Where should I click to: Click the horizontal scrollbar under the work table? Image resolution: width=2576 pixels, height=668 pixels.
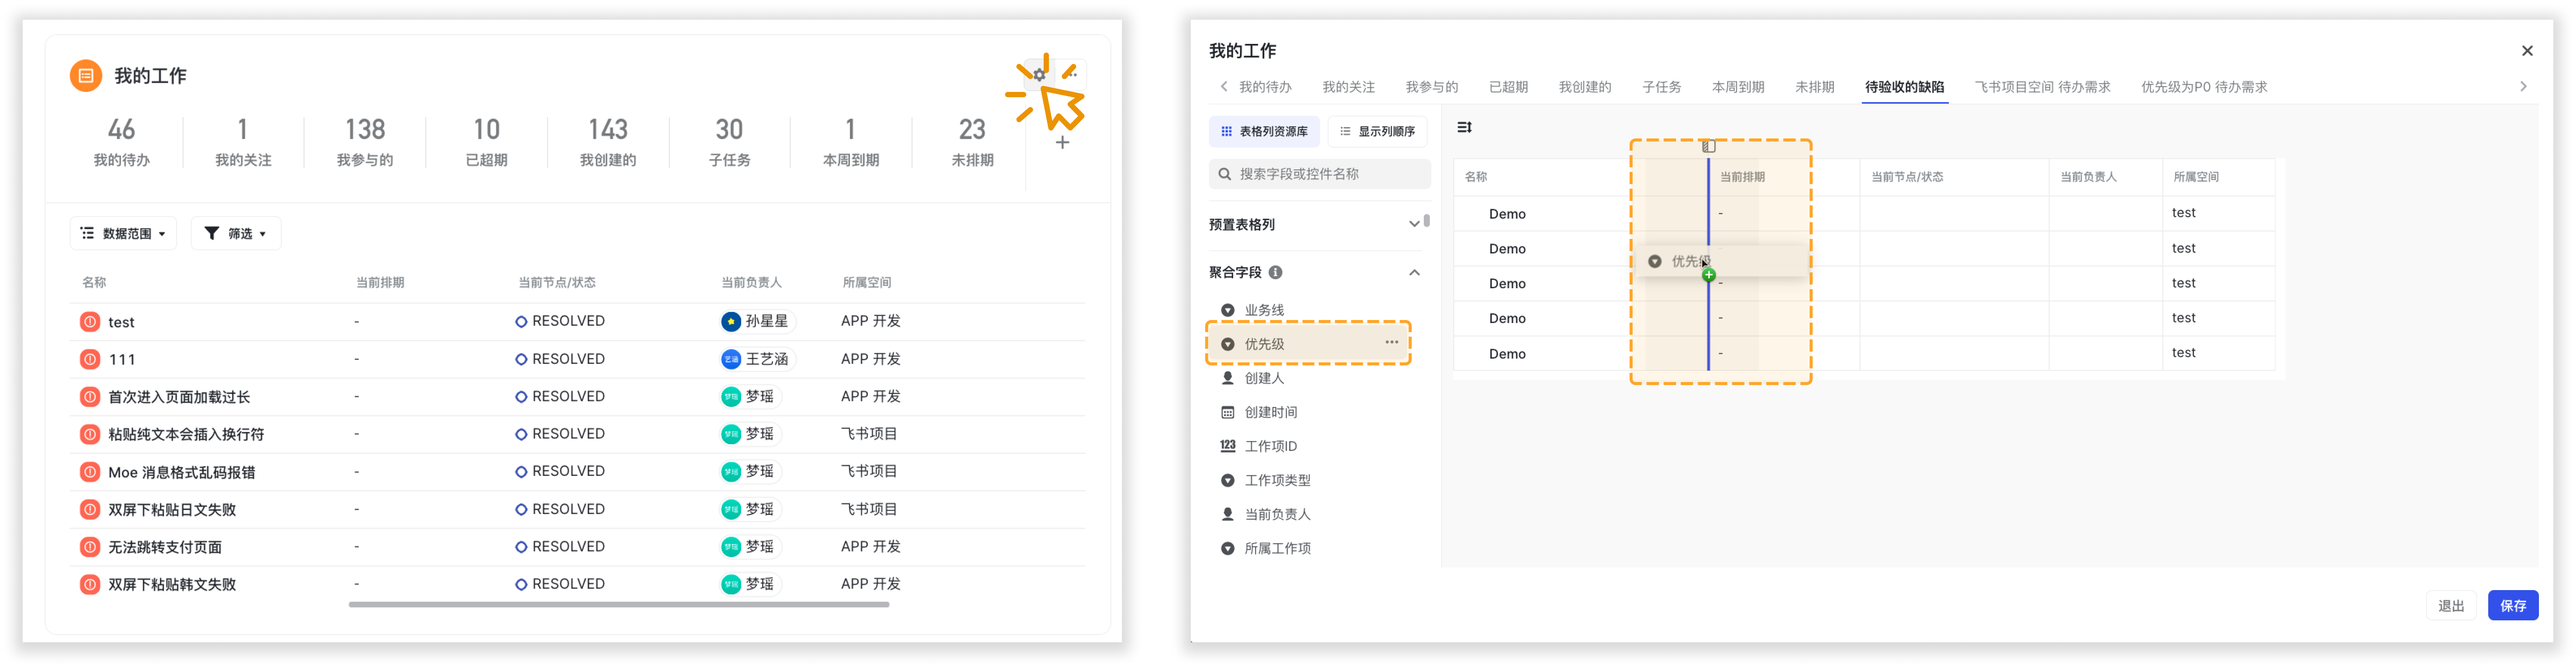tap(619, 604)
